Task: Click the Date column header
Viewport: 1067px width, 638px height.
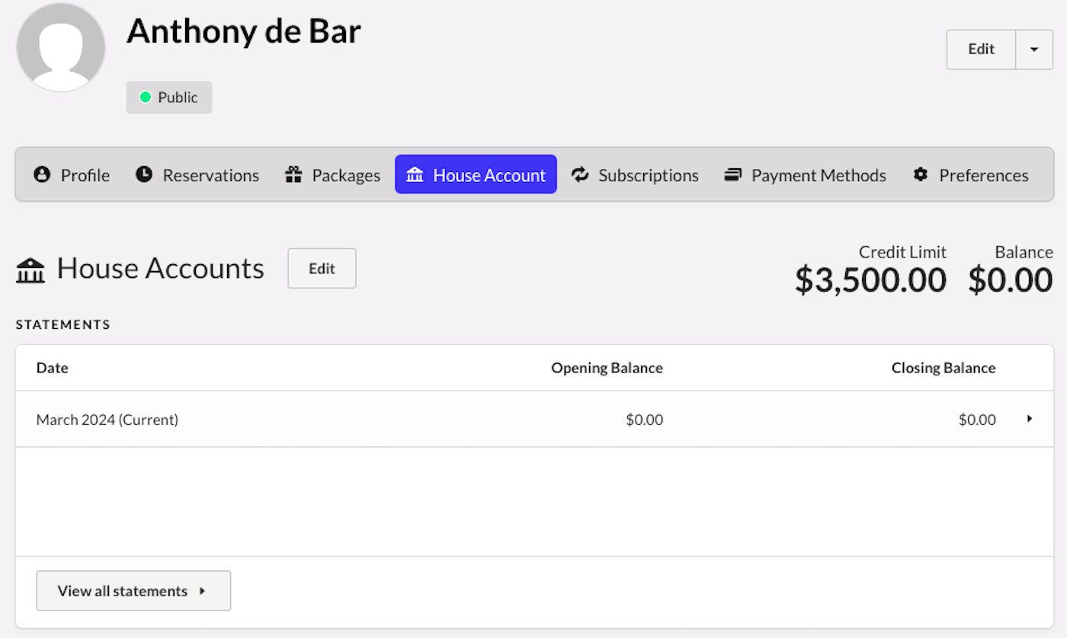Action: pyautogui.click(x=53, y=368)
